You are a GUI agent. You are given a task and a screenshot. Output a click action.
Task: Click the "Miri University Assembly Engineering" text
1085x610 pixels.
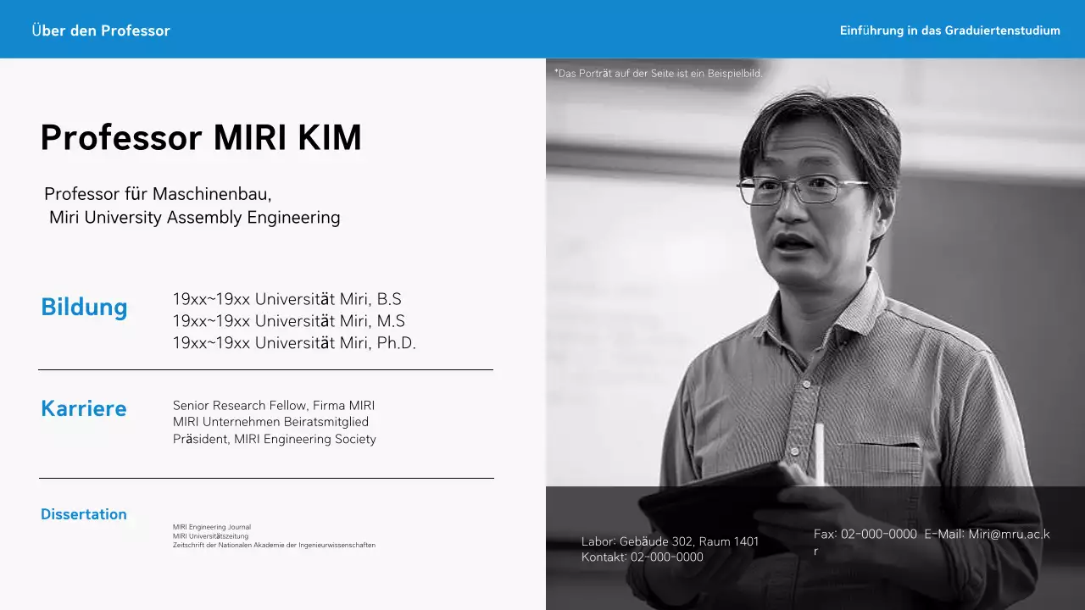click(194, 218)
